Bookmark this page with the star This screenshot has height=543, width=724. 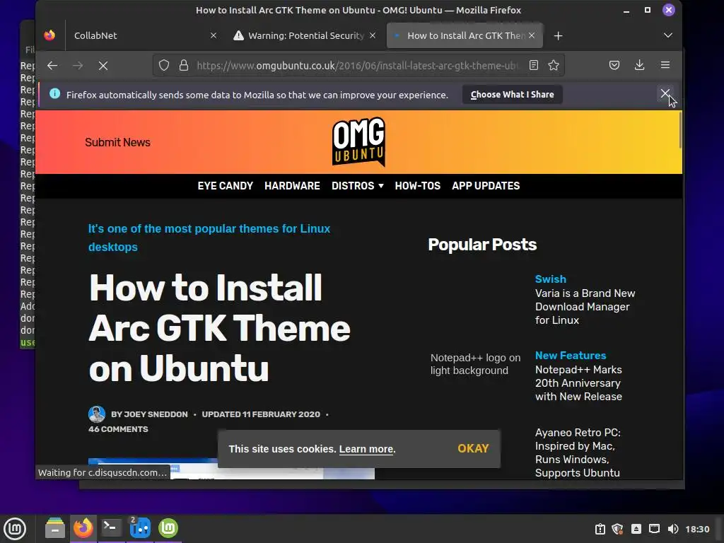(554, 66)
